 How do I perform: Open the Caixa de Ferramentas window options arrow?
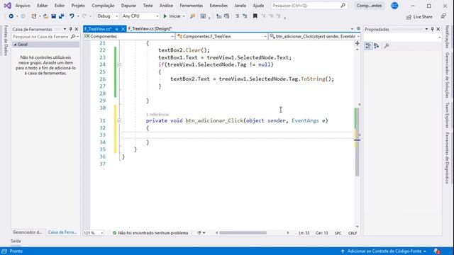(x=65, y=29)
